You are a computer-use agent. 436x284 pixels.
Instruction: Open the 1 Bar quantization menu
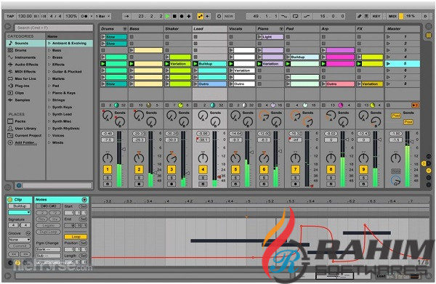[x=102, y=17]
